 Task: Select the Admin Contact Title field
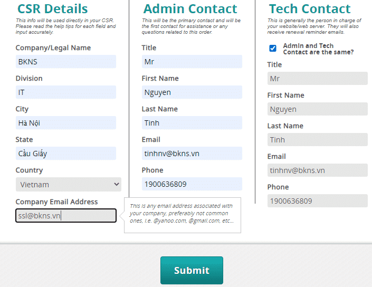[x=192, y=62]
